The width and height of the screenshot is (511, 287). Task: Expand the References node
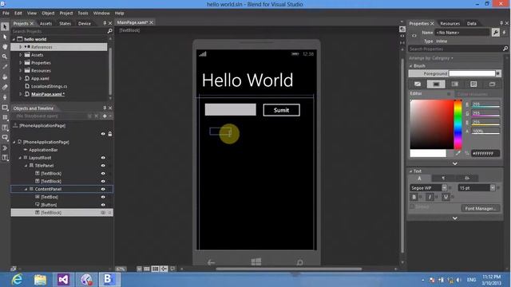(x=20, y=47)
